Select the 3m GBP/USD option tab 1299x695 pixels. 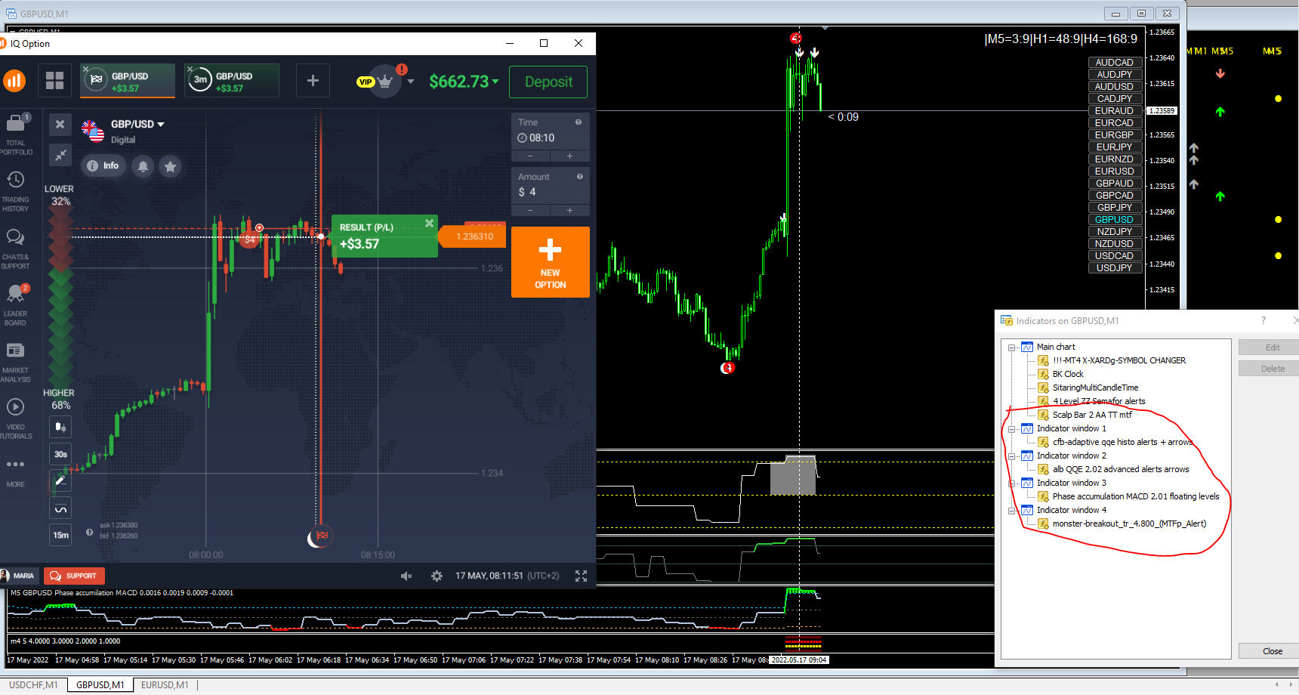click(x=232, y=81)
